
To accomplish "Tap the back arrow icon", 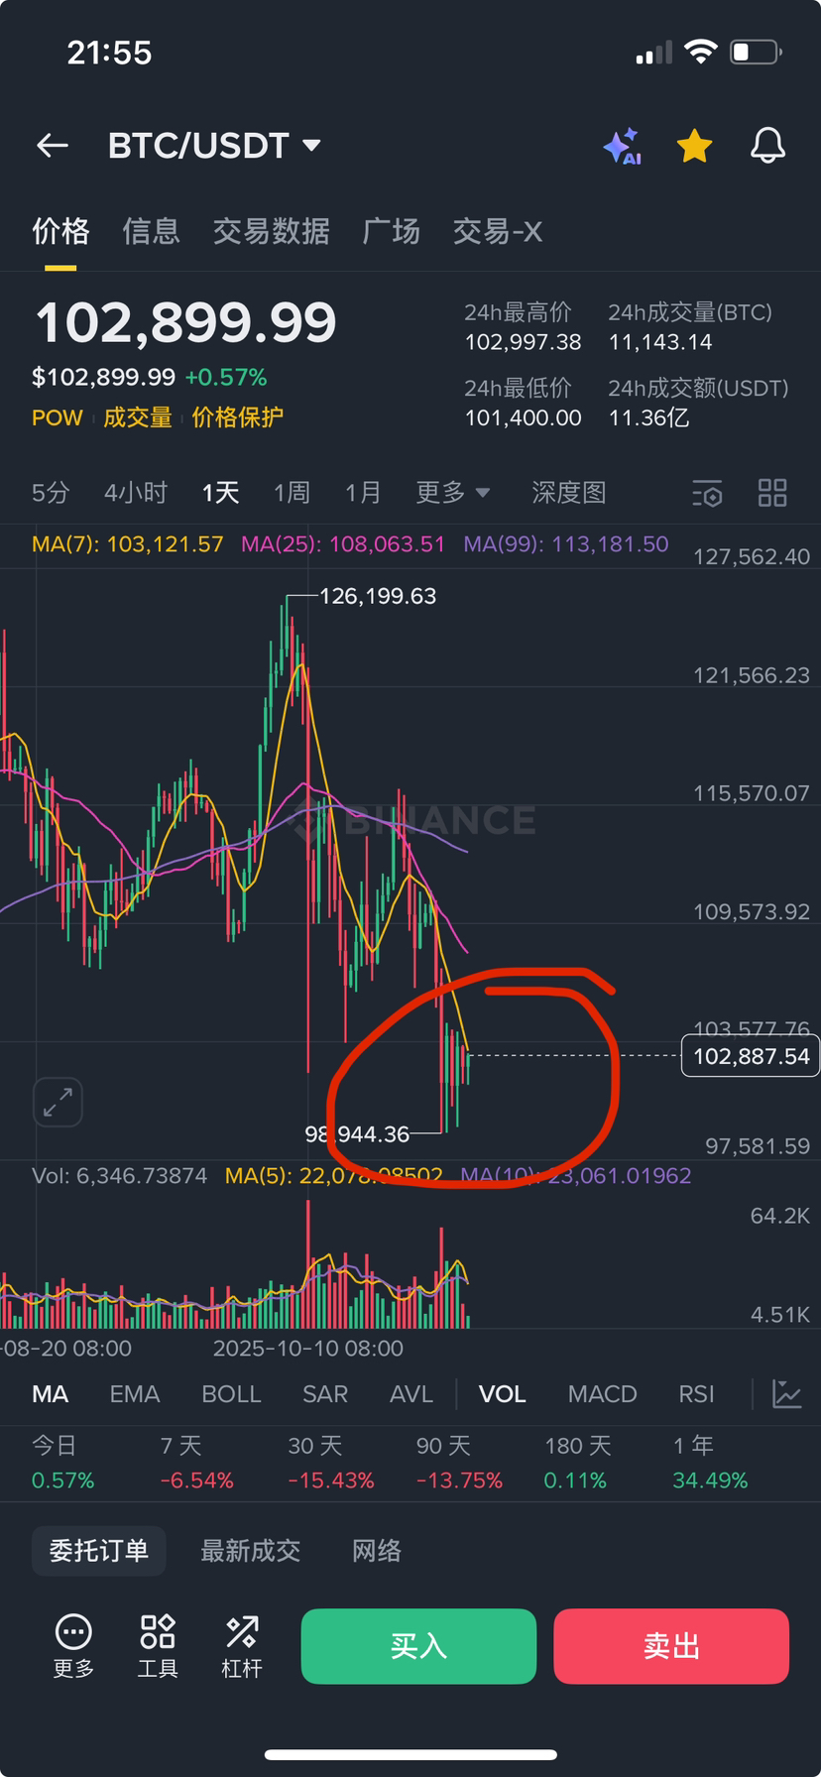I will pyautogui.click(x=52, y=146).
